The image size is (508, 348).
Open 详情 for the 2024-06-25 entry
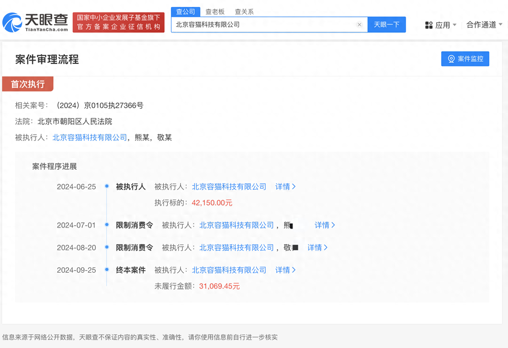285,187
